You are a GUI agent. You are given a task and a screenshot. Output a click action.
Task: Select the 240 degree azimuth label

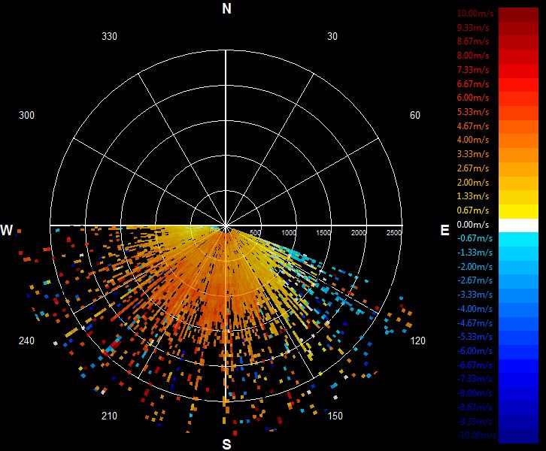click(26, 341)
